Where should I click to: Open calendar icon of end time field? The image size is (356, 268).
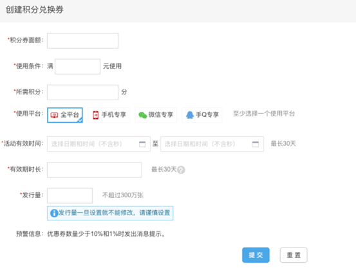(x=256, y=144)
